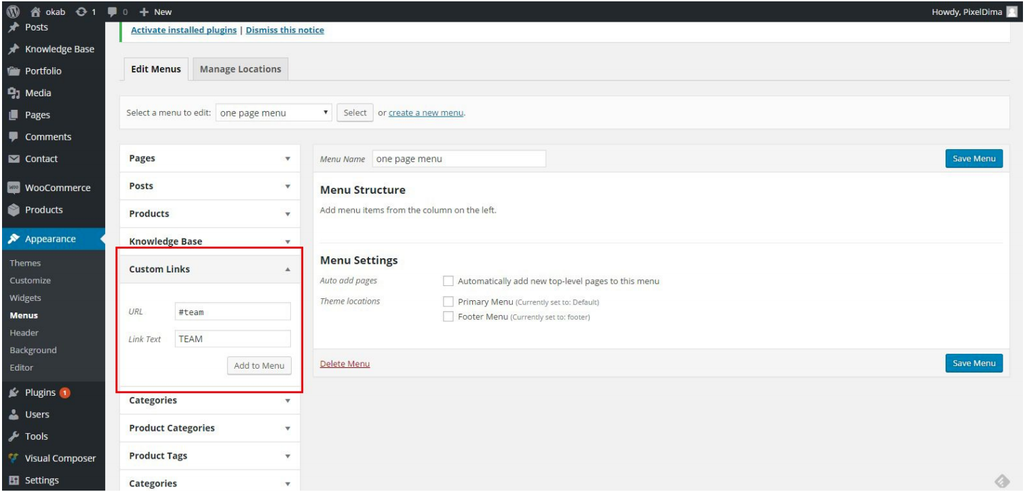Click the Users person icon
Screen dimensions: 1025x492
point(15,415)
